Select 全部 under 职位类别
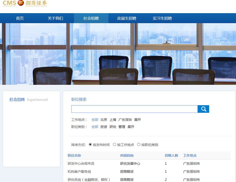Viewport: 236px width, 182px height. (95, 127)
